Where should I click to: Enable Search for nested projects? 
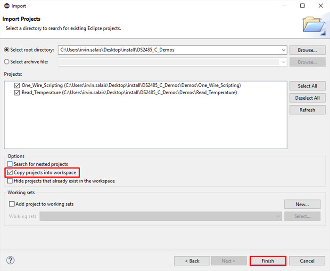[x=10, y=164]
